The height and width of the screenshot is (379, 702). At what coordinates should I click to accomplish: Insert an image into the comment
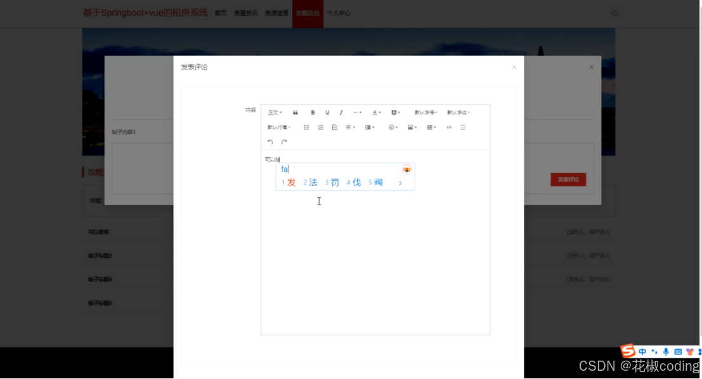(410, 127)
